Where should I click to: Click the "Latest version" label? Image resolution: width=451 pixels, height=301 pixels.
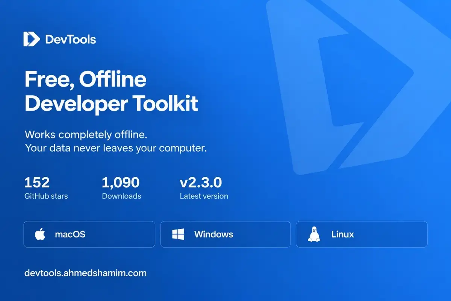(x=204, y=196)
